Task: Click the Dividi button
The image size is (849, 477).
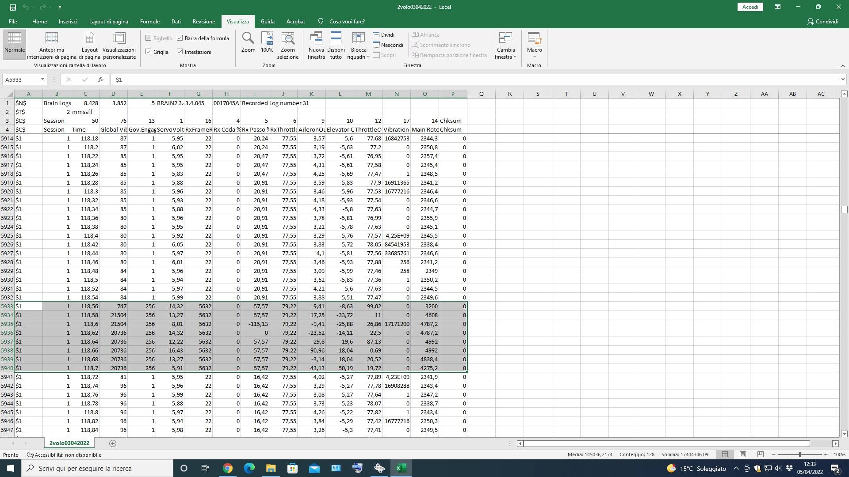Action: (x=383, y=35)
